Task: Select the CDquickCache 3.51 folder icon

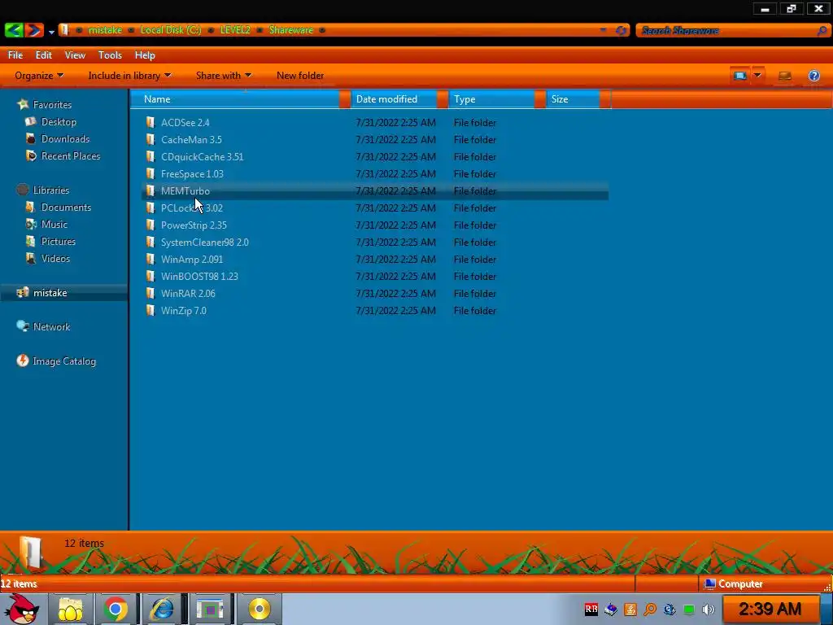Action: pyautogui.click(x=150, y=156)
